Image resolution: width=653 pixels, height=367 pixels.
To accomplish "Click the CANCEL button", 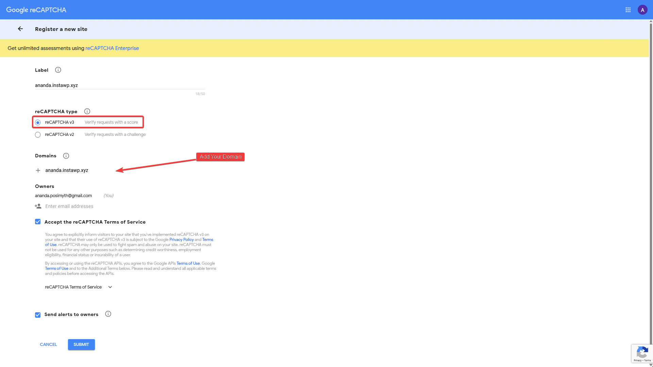I will point(48,344).
